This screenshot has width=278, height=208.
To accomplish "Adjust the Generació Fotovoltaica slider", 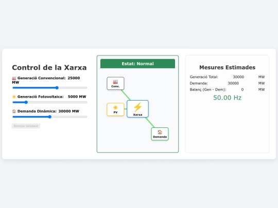I will click(49, 102).
